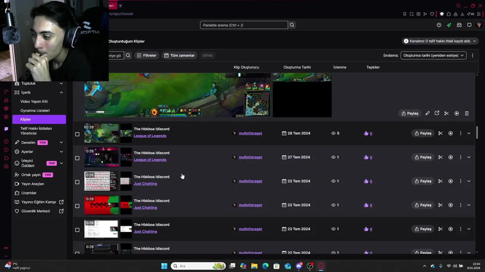Open the user profile avatar menu

[479, 25]
